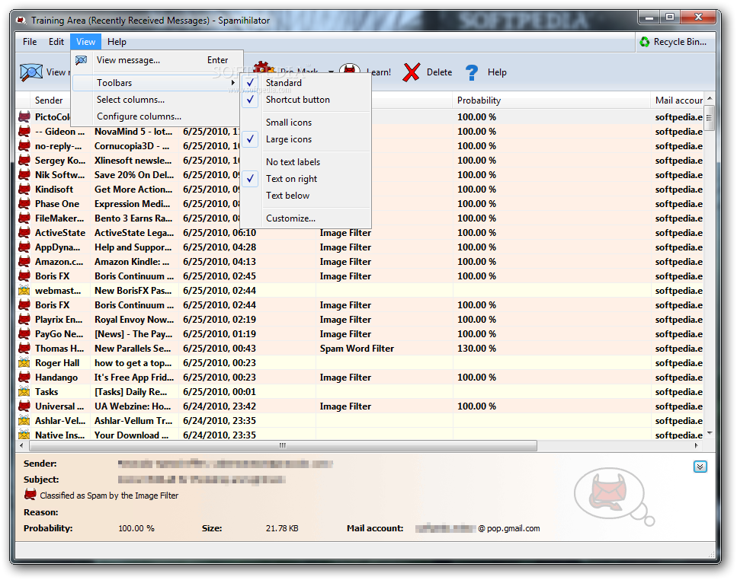This screenshot has width=737, height=580.
Task: Collapse the message details pane chevron
Action: 700,467
